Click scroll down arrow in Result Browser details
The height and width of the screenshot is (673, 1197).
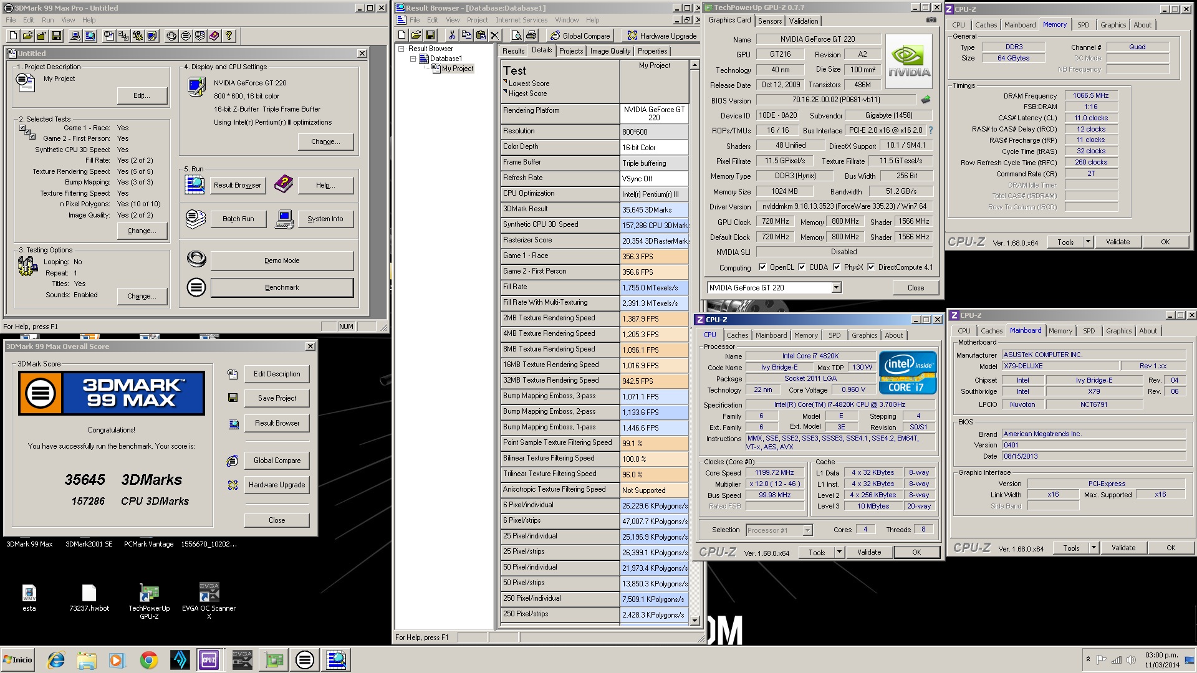coord(695,621)
